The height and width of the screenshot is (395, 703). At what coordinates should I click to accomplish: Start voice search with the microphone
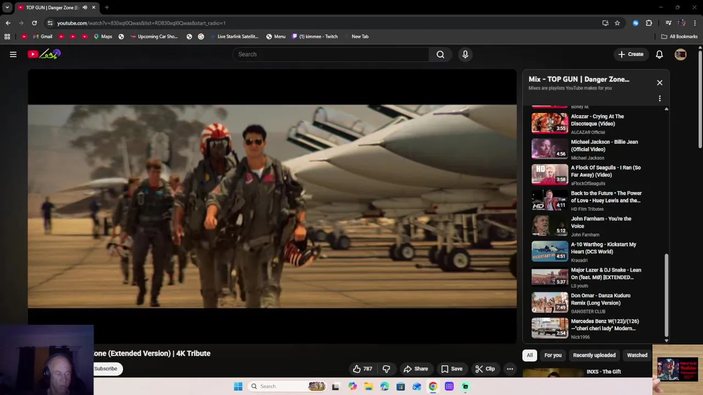(x=465, y=54)
